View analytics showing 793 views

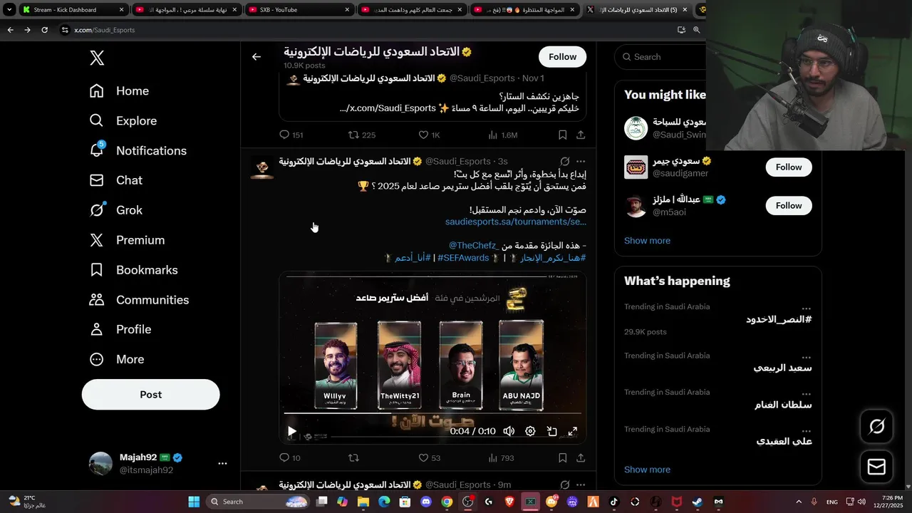[x=501, y=458]
